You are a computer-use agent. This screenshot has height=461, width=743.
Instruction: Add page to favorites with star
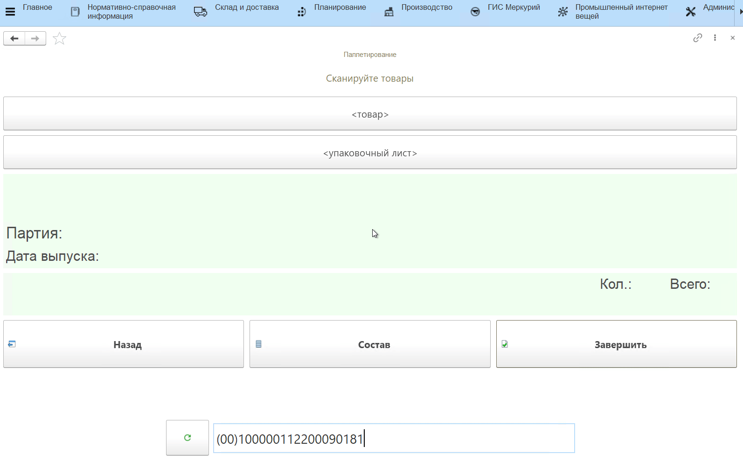[x=59, y=38]
